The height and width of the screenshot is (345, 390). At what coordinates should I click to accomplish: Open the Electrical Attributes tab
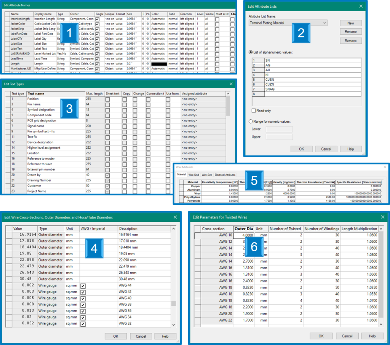click(x=225, y=174)
